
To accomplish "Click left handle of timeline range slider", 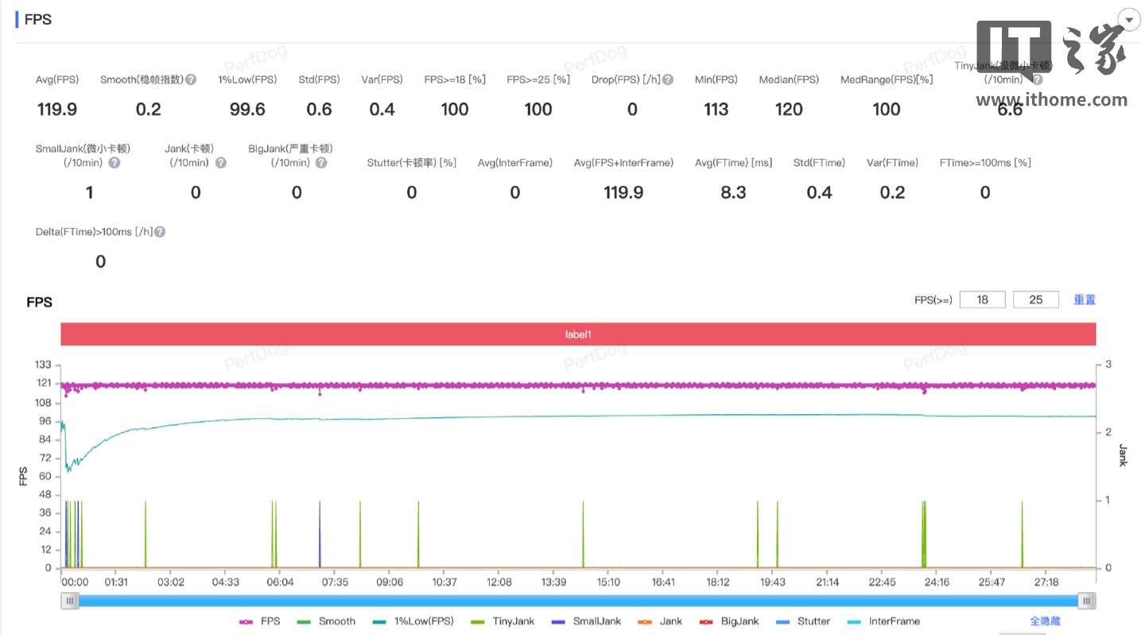I will [71, 601].
